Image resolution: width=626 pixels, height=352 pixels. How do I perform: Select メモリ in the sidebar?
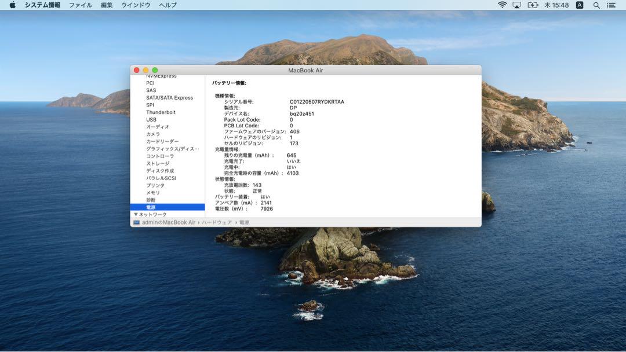click(153, 193)
